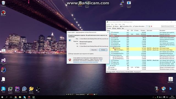Click the Refresh toolbar button in Process Hacker

coord(109,26)
